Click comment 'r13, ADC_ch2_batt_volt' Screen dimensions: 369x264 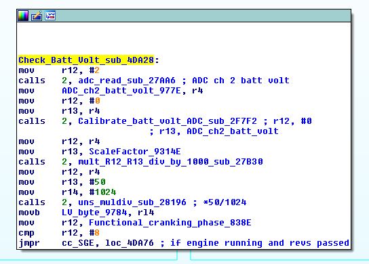[x=219, y=131]
